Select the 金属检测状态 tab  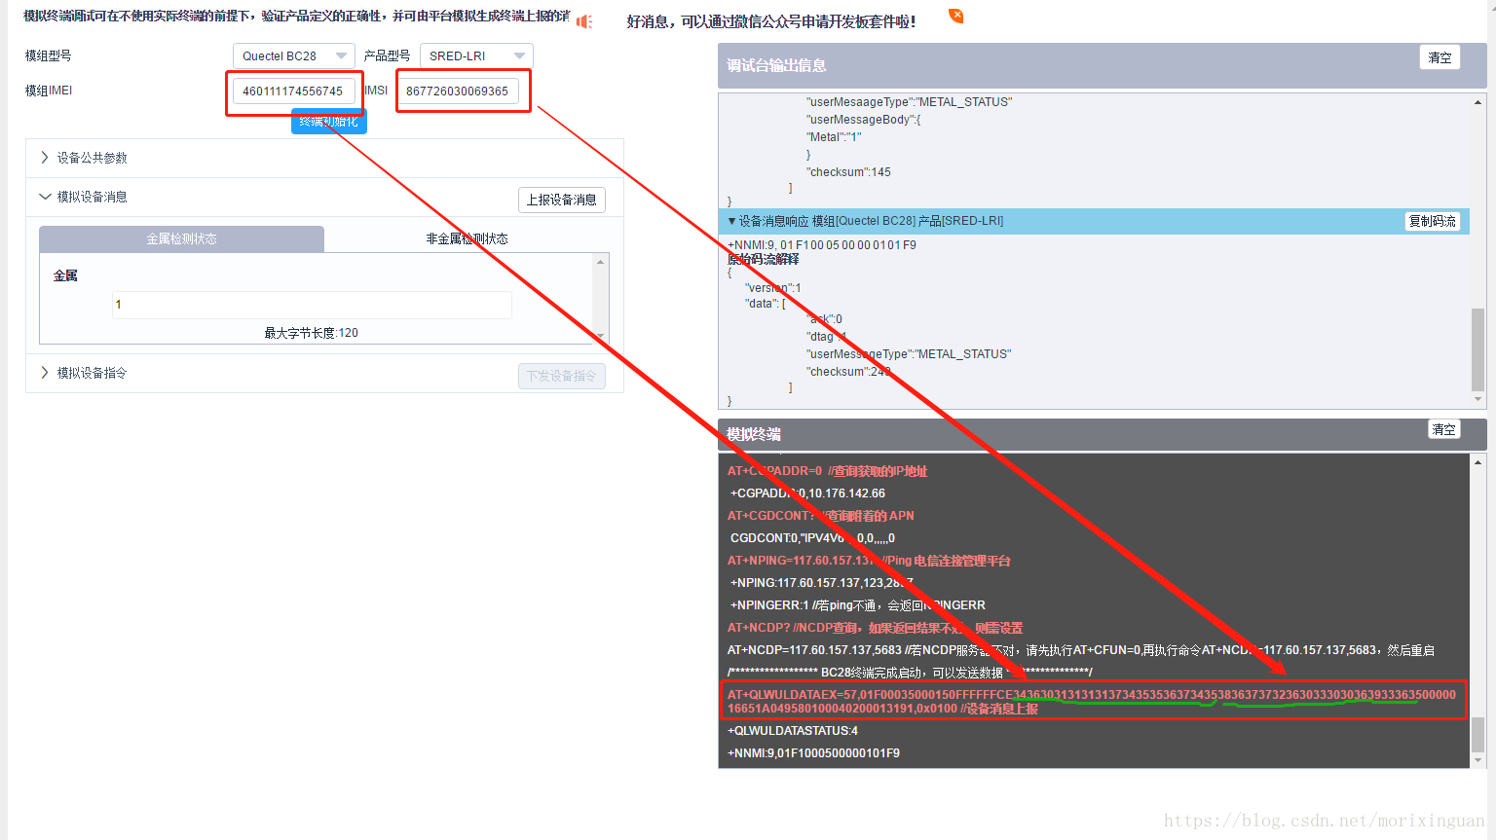(x=182, y=238)
